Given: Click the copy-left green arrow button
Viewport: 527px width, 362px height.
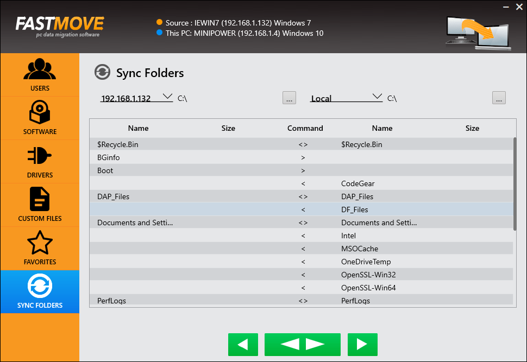Looking at the screenshot, I should point(243,345).
